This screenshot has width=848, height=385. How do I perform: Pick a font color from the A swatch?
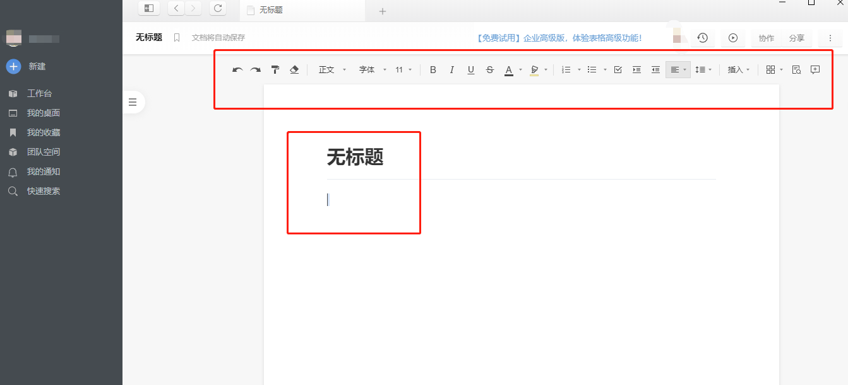pyautogui.click(x=509, y=69)
